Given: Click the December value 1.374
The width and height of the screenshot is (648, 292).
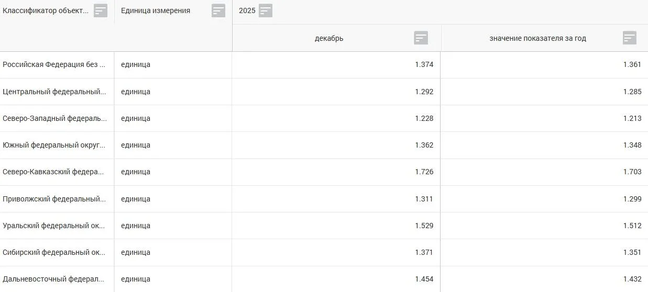Looking at the screenshot, I should (x=424, y=64).
